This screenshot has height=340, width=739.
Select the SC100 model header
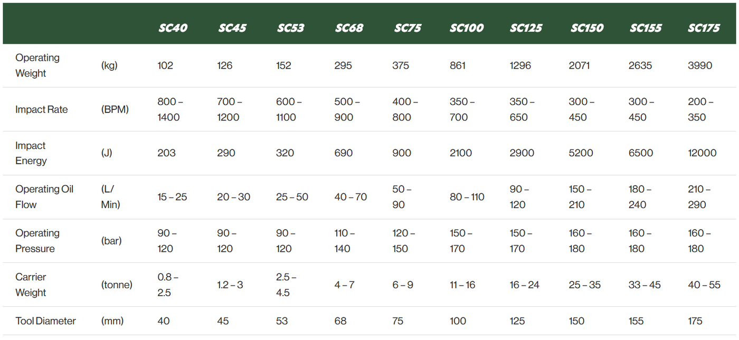(x=467, y=28)
